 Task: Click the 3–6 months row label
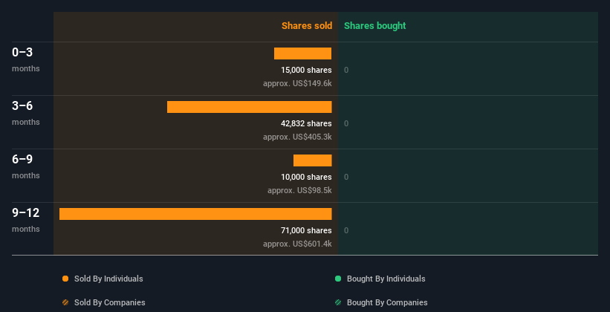pos(26,113)
